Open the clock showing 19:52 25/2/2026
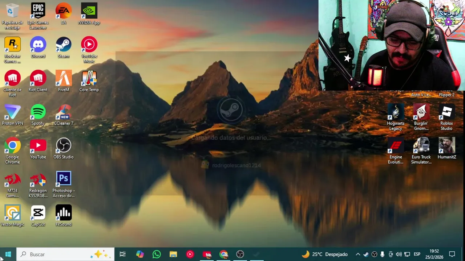 (x=434, y=254)
